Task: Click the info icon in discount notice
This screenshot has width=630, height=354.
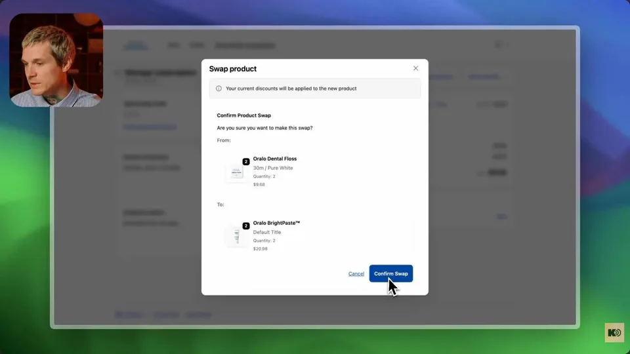Action: [219, 88]
